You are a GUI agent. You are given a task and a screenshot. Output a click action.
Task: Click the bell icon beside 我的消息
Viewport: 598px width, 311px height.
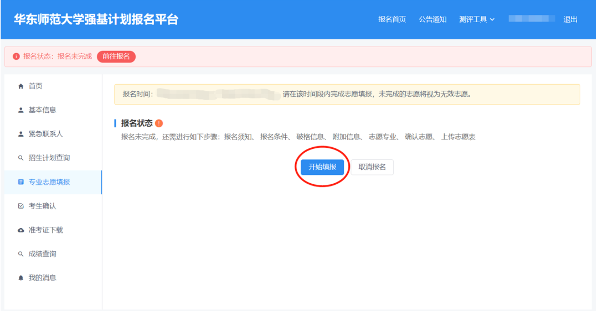21,278
